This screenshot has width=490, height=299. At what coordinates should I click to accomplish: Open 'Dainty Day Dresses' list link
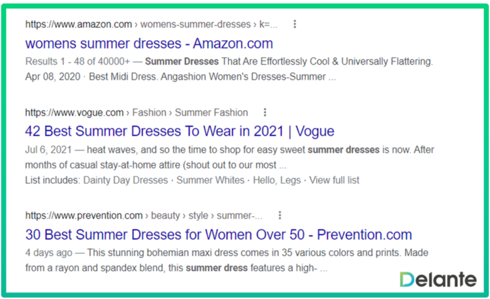click(125, 180)
